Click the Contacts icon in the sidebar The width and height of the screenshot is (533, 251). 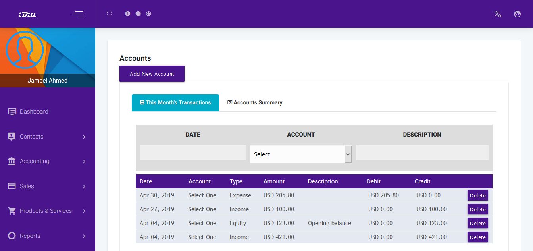[11, 136]
